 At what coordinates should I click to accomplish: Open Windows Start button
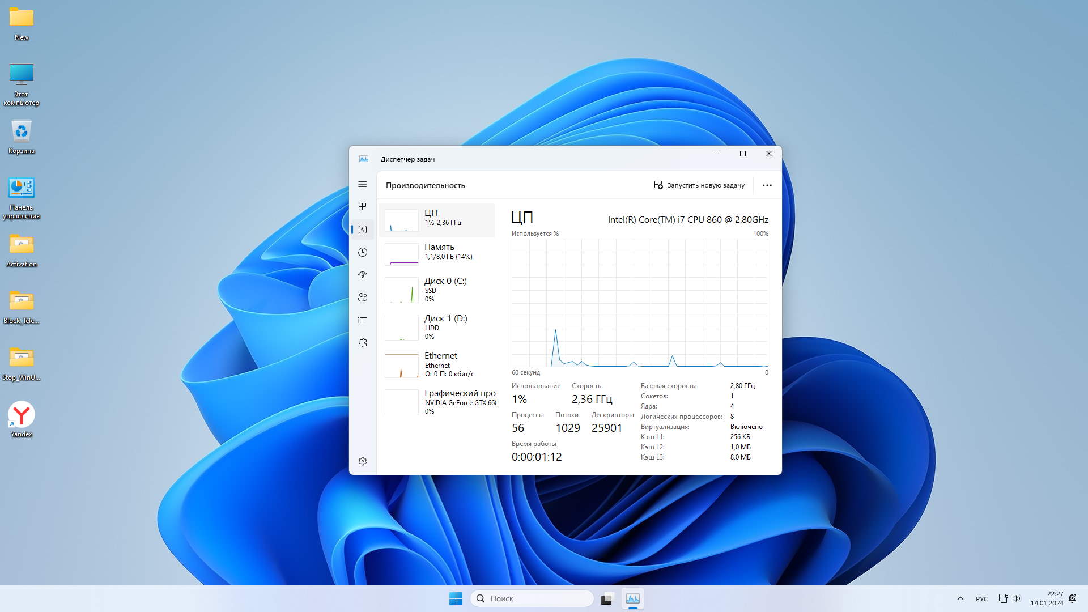(x=456, y=598)
